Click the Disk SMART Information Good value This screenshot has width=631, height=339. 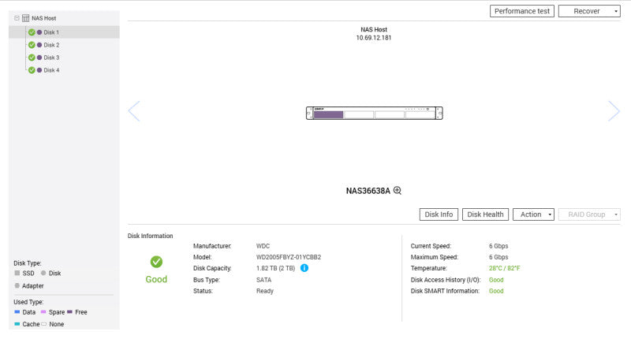(x=496, y=291)
